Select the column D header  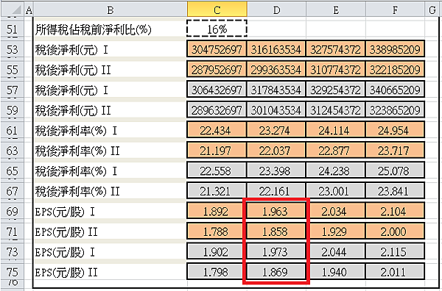(x=276, y=10)
